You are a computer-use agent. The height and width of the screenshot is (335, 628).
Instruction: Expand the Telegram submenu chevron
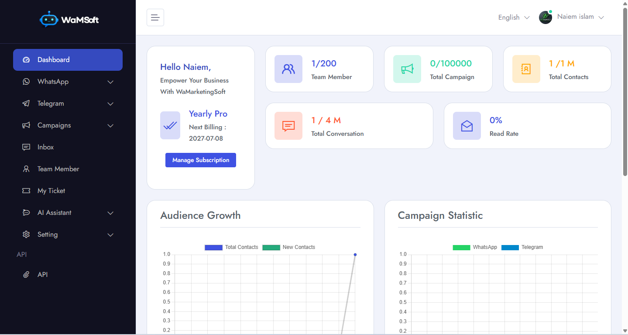(x=110, y=104)
